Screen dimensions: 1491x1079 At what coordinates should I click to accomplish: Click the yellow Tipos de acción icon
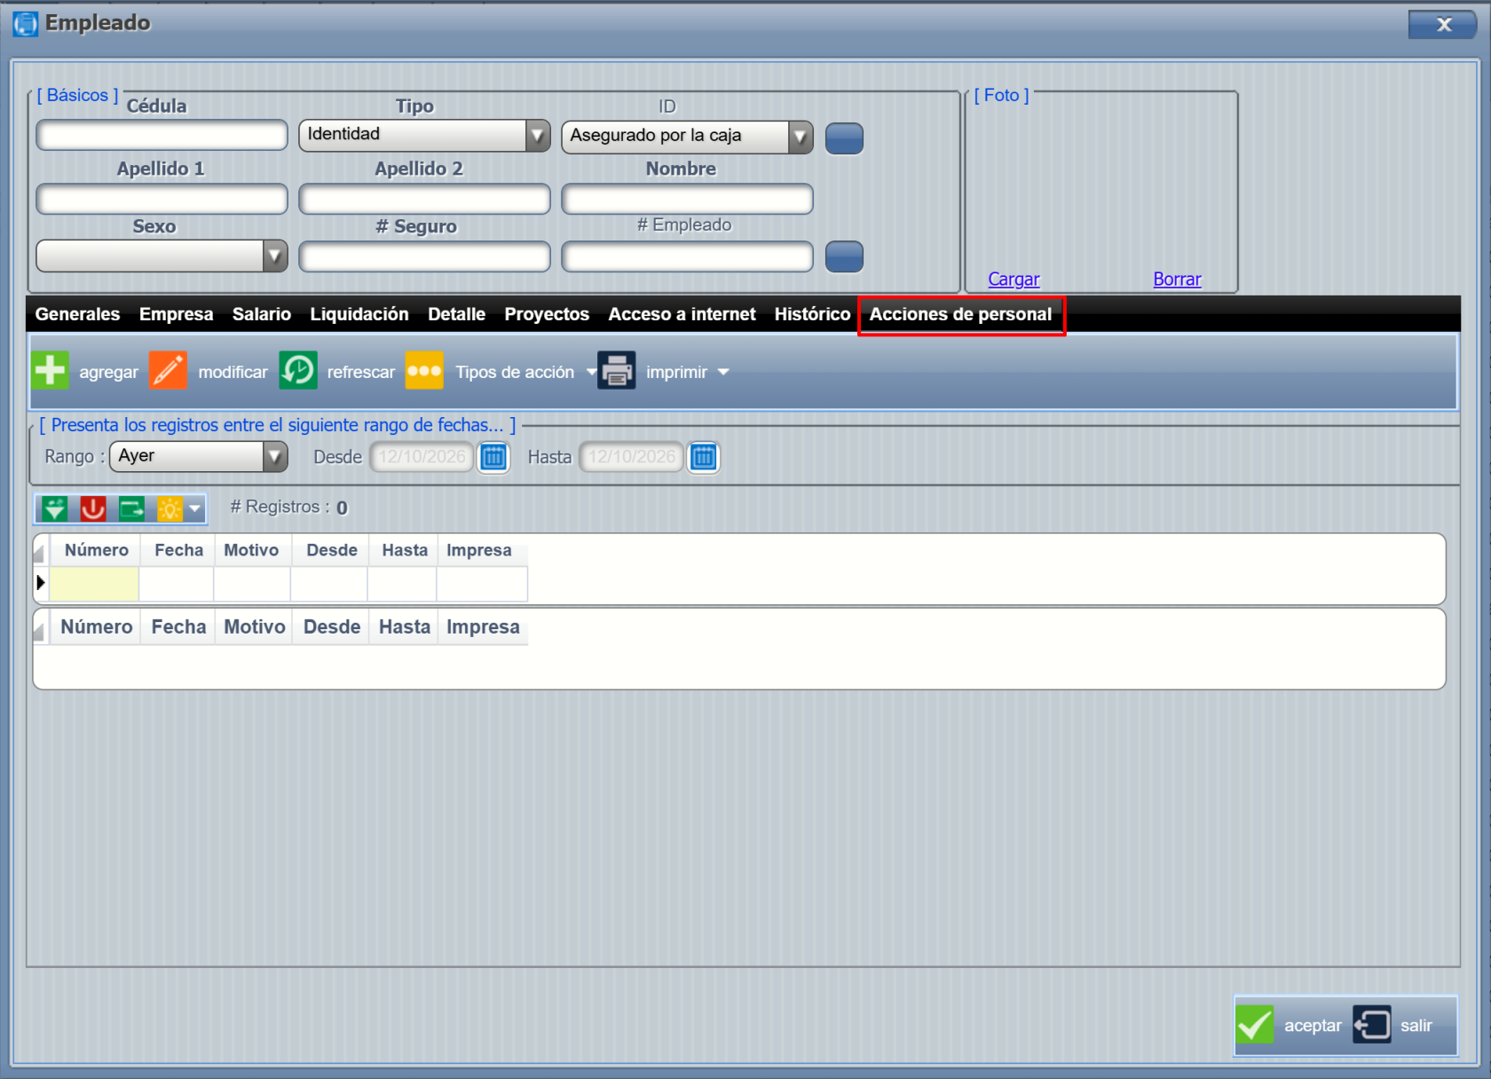[424, 371]
